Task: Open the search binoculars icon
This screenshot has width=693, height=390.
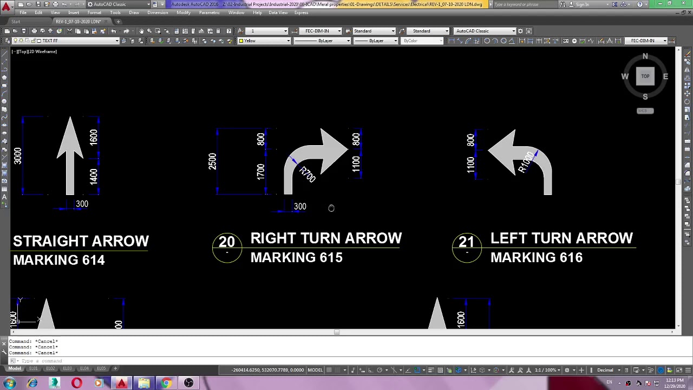Action: point(563,4)
